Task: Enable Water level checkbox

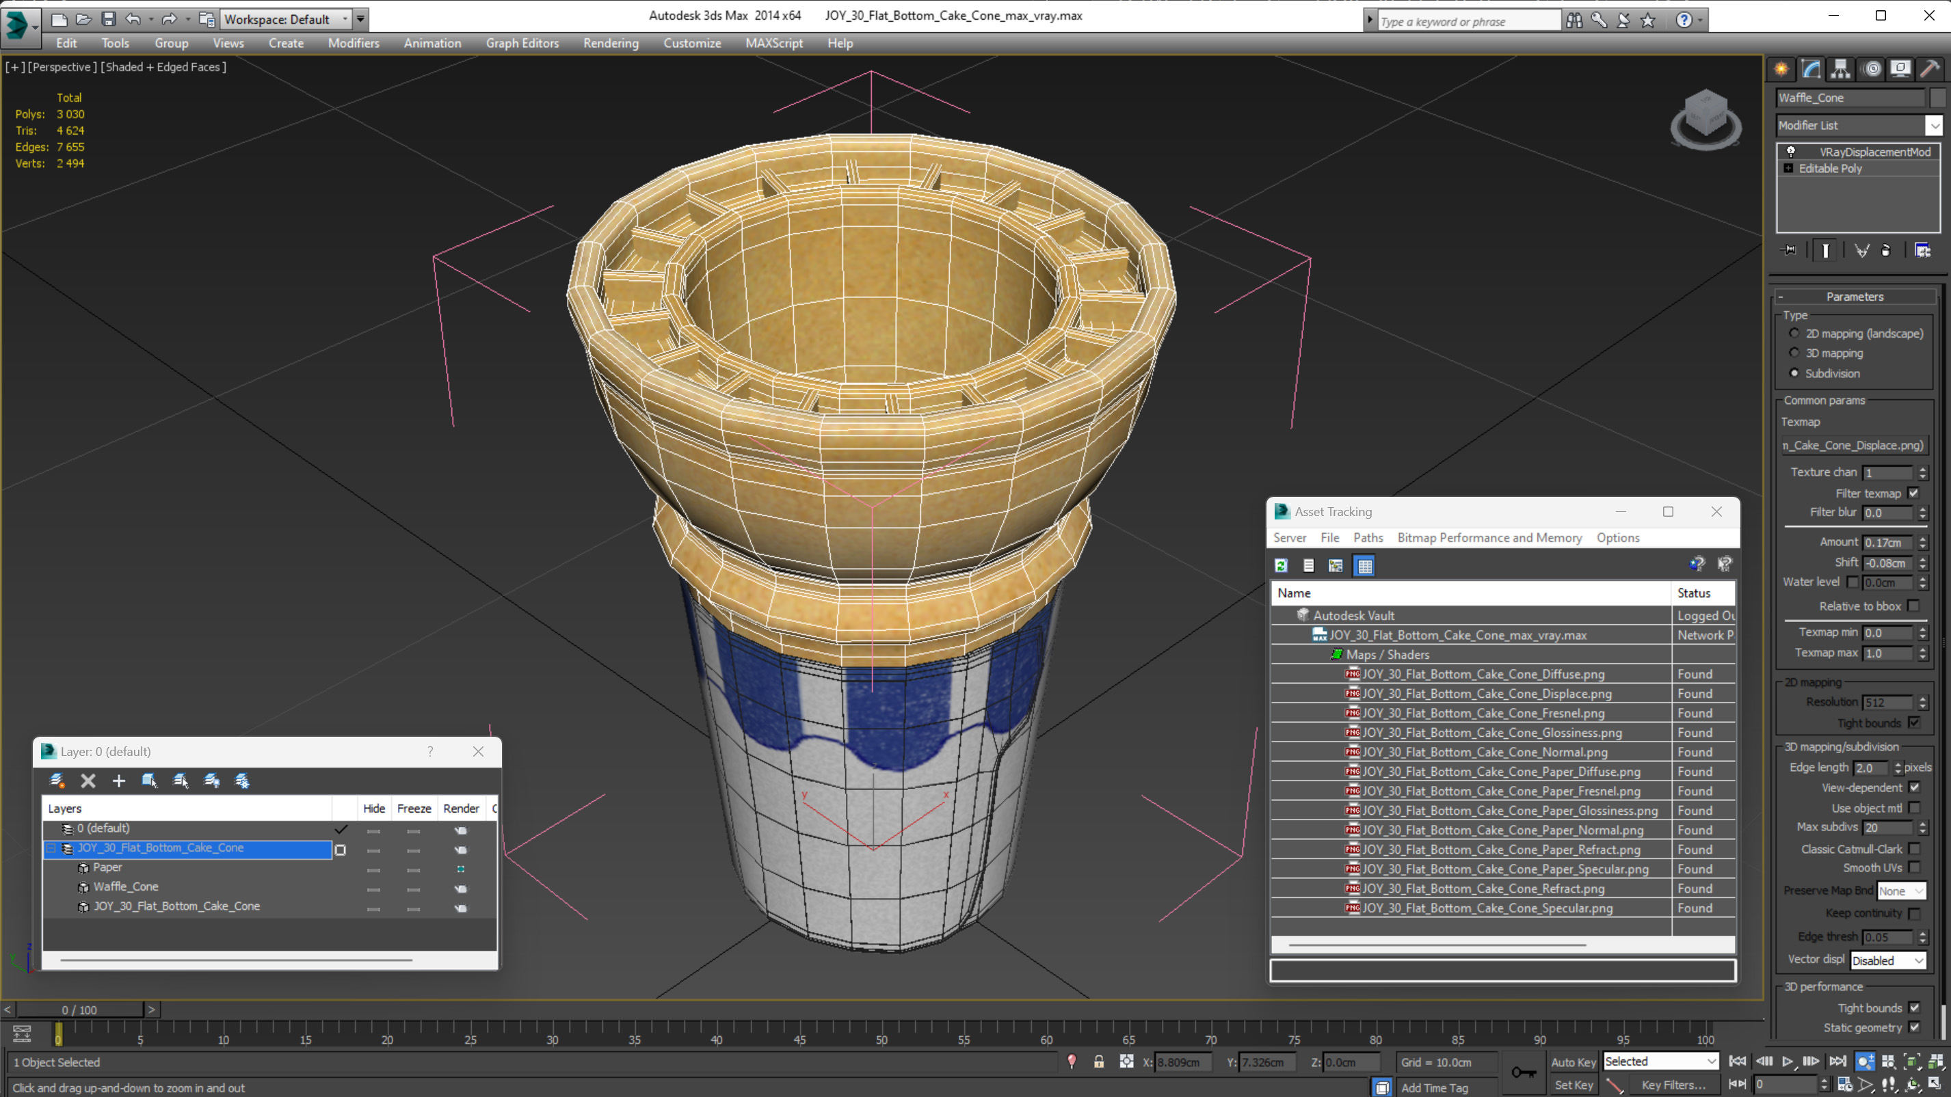Action: pos(1853,582)
